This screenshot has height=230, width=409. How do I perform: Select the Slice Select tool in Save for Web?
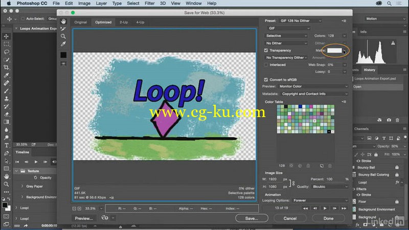point(63,29)
